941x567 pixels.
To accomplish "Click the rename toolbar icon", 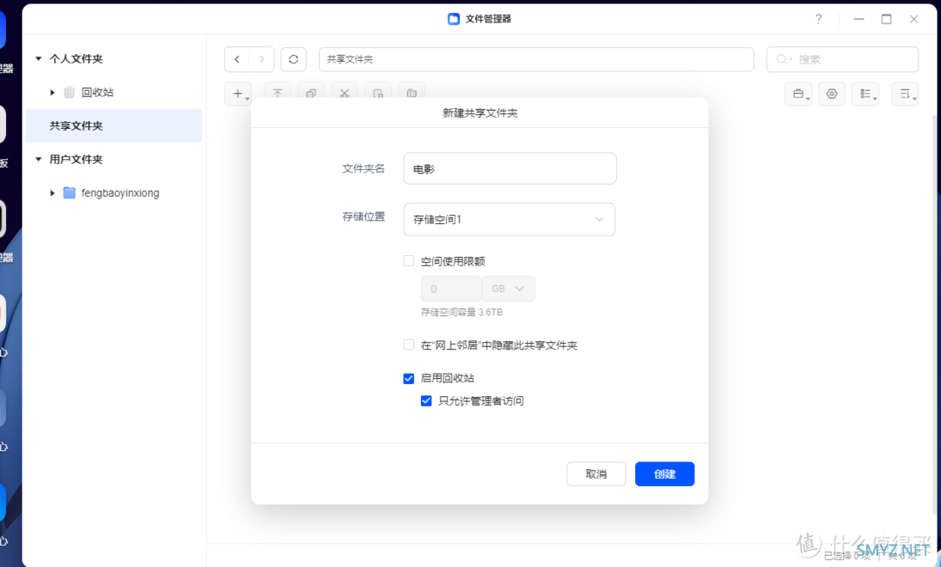I will point(411,93).
